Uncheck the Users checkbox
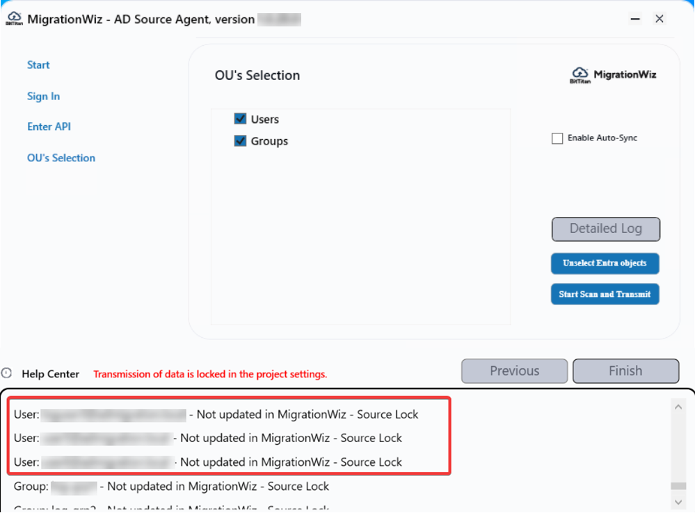 (x=241, y=119)
